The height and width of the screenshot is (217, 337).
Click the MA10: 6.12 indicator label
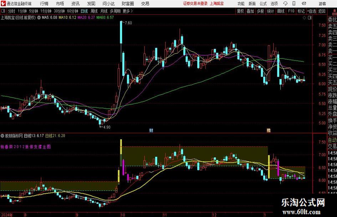tap(67, 17)
